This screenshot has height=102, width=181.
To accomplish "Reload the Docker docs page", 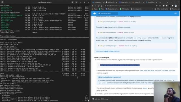I will (98, 6).
